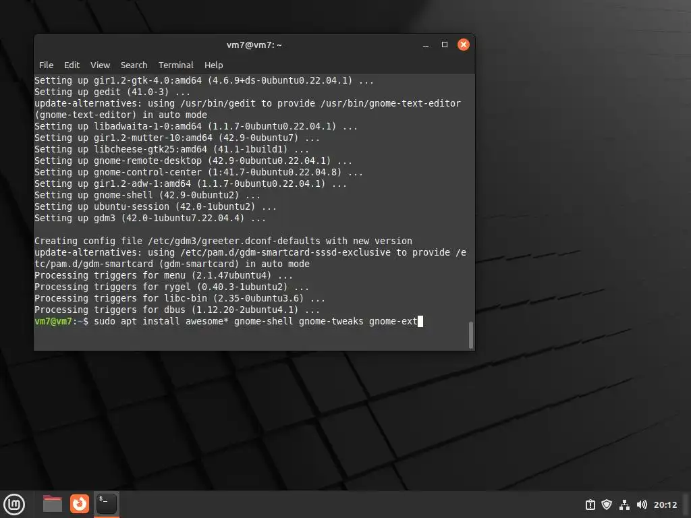The height and width of the screenshot is (518, 691).
Task: Minimize the terminal window
Action: point(426,45)
